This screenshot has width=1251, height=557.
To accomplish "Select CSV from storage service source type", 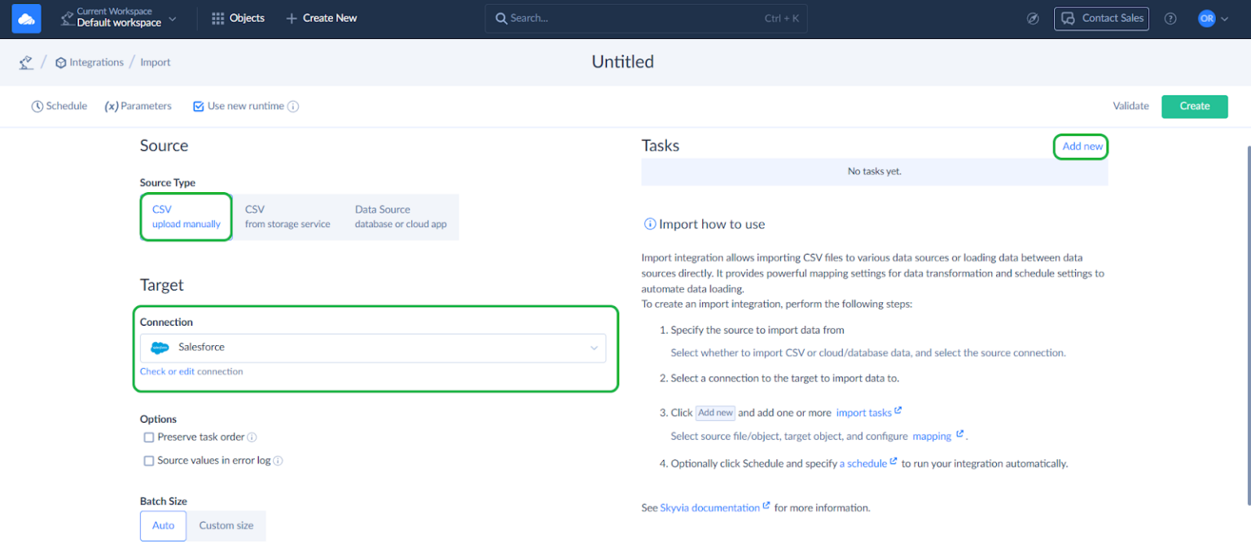I will (288, 217).
